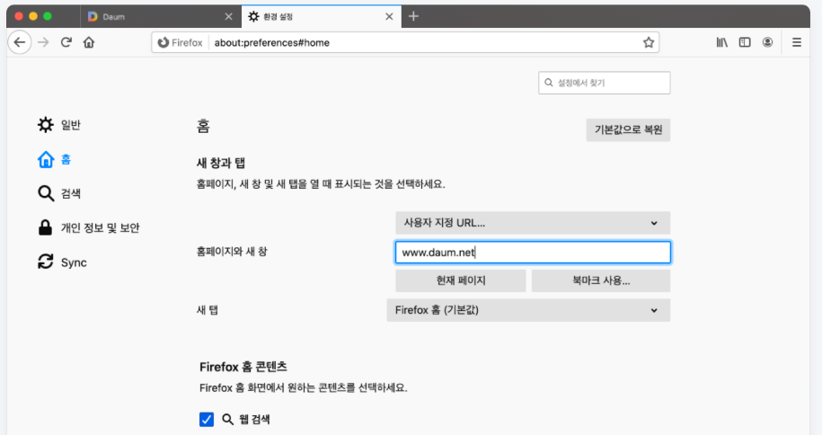Click the 새 창과 탭 heading

221,164
